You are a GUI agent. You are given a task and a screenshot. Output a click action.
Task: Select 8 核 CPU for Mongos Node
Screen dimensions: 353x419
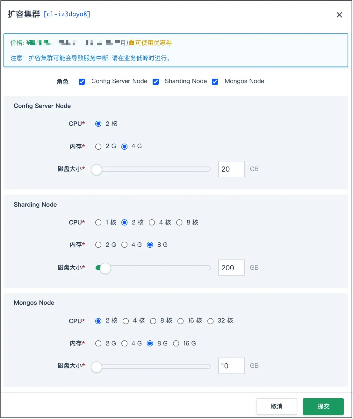(153, 321)
